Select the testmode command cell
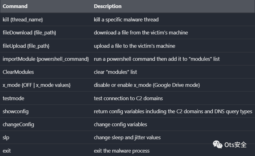Screen dimensions: 255x156 point(14,98)
